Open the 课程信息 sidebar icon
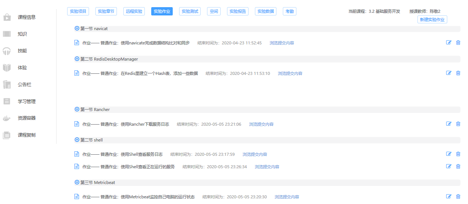468x204 pixels. pyautogui.click(x=7, y=17)
